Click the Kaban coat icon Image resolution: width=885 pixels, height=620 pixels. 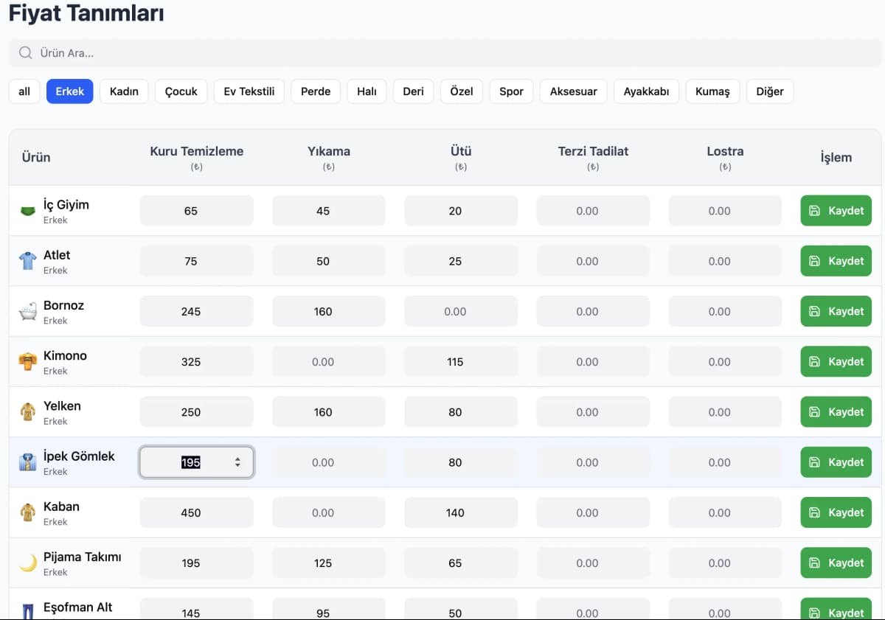coord(27,512)
